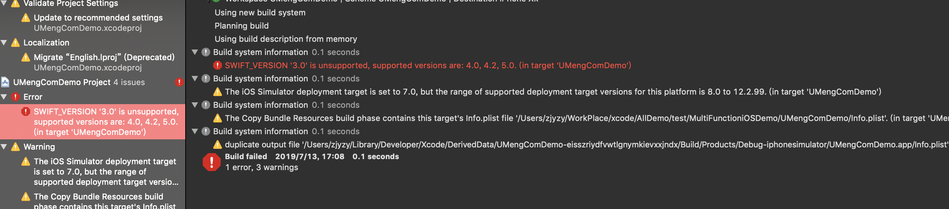Viewport: 949px width, 209px height.
Task: Collapse the last Build system information entry
Action: coord(195,132)
